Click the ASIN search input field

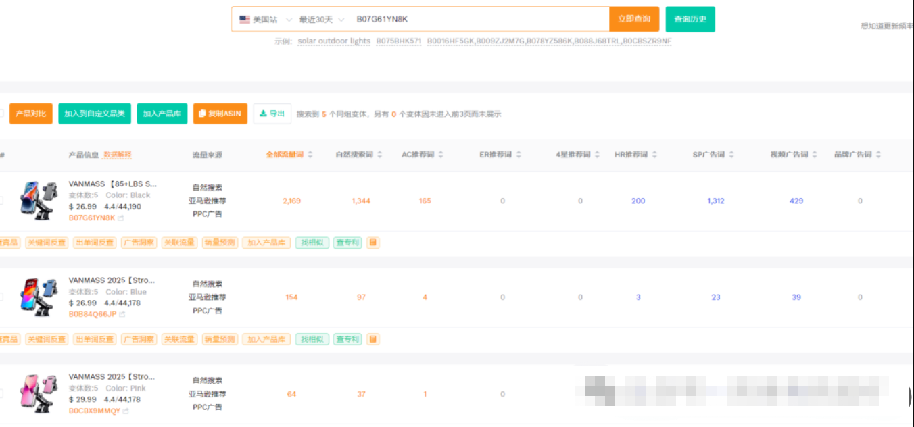pos(480,20)
